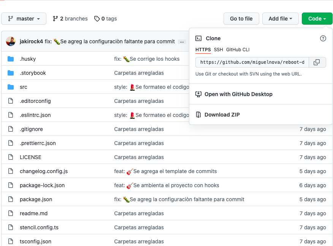This screenshot has height=246, width=333.
Task: Open the jakirock4 author link
Action: click(31, 41)
